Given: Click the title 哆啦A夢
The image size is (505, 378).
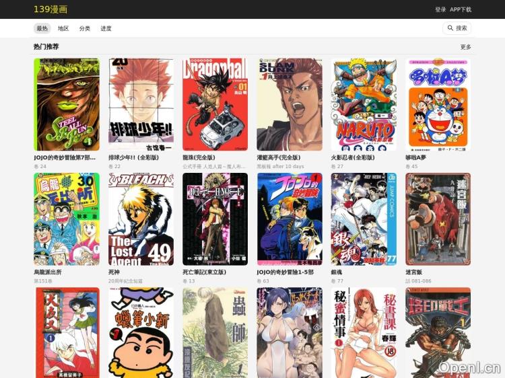Looking at the screenshot, I should point(416,157).
